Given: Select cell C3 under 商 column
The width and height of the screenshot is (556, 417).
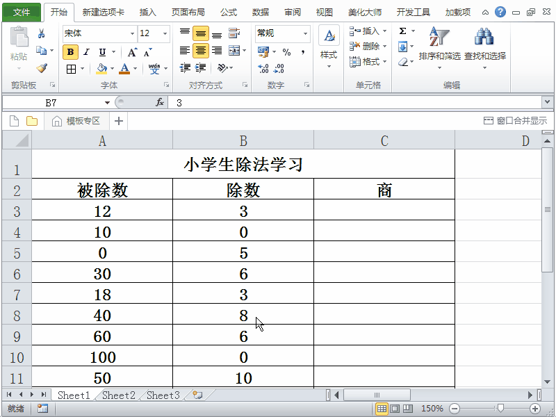Looking at the screenshot, I should click(384, 211).
